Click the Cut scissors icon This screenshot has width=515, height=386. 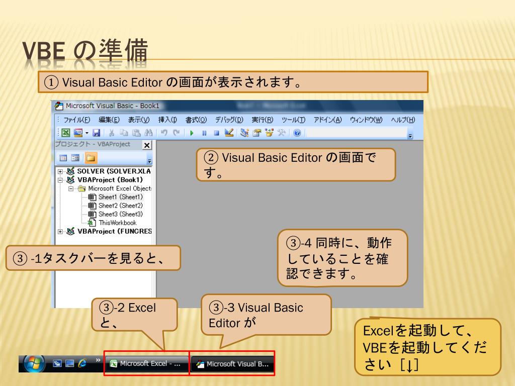click(111, 133)
